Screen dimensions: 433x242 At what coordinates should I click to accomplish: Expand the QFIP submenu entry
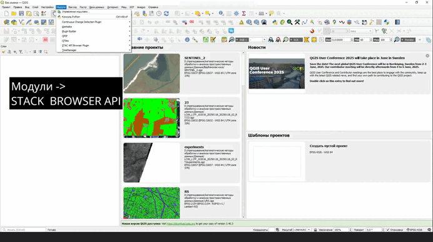point(94,36)
